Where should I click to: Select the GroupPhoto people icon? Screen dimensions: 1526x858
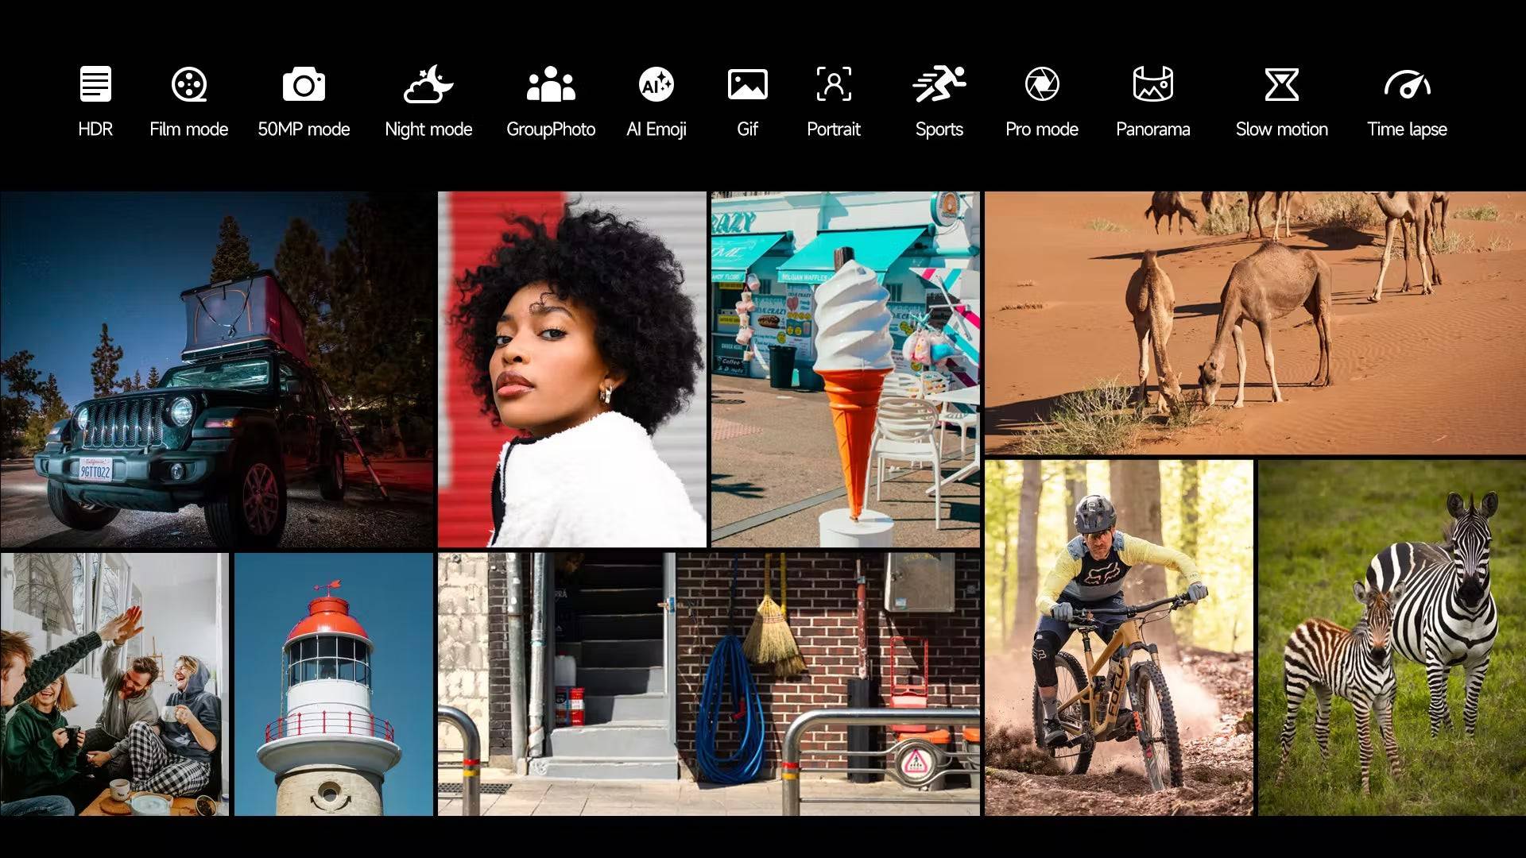coord(551,84)
